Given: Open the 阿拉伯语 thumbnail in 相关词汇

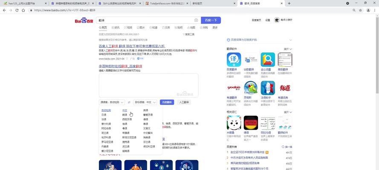Looking at the screenshot, I should coord(268,123).
